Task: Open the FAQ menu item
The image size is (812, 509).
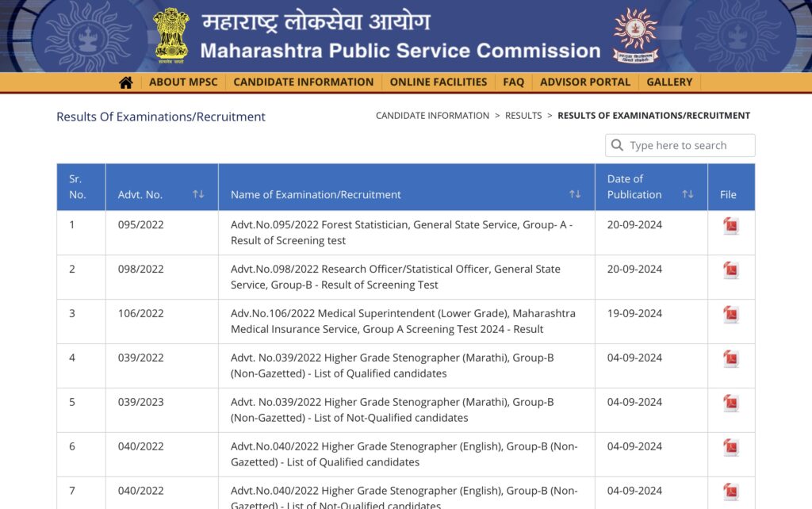Action: point(513,82)
